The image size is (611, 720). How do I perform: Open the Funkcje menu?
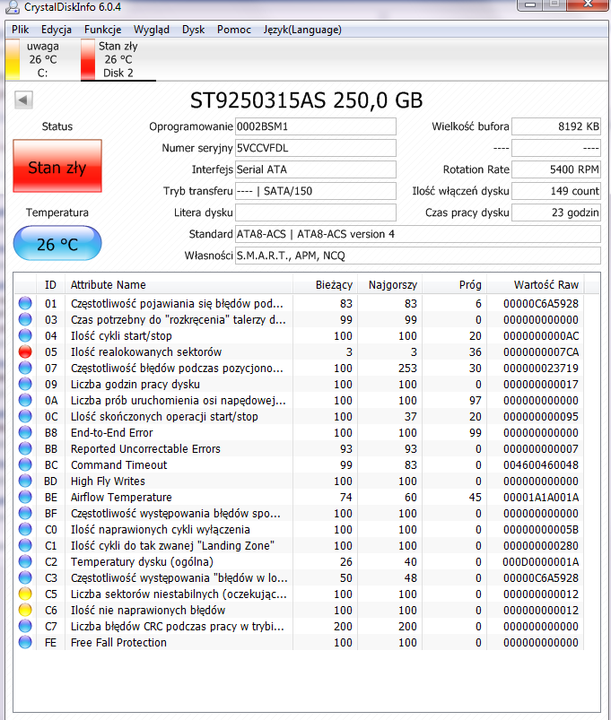tap(102, 30)
